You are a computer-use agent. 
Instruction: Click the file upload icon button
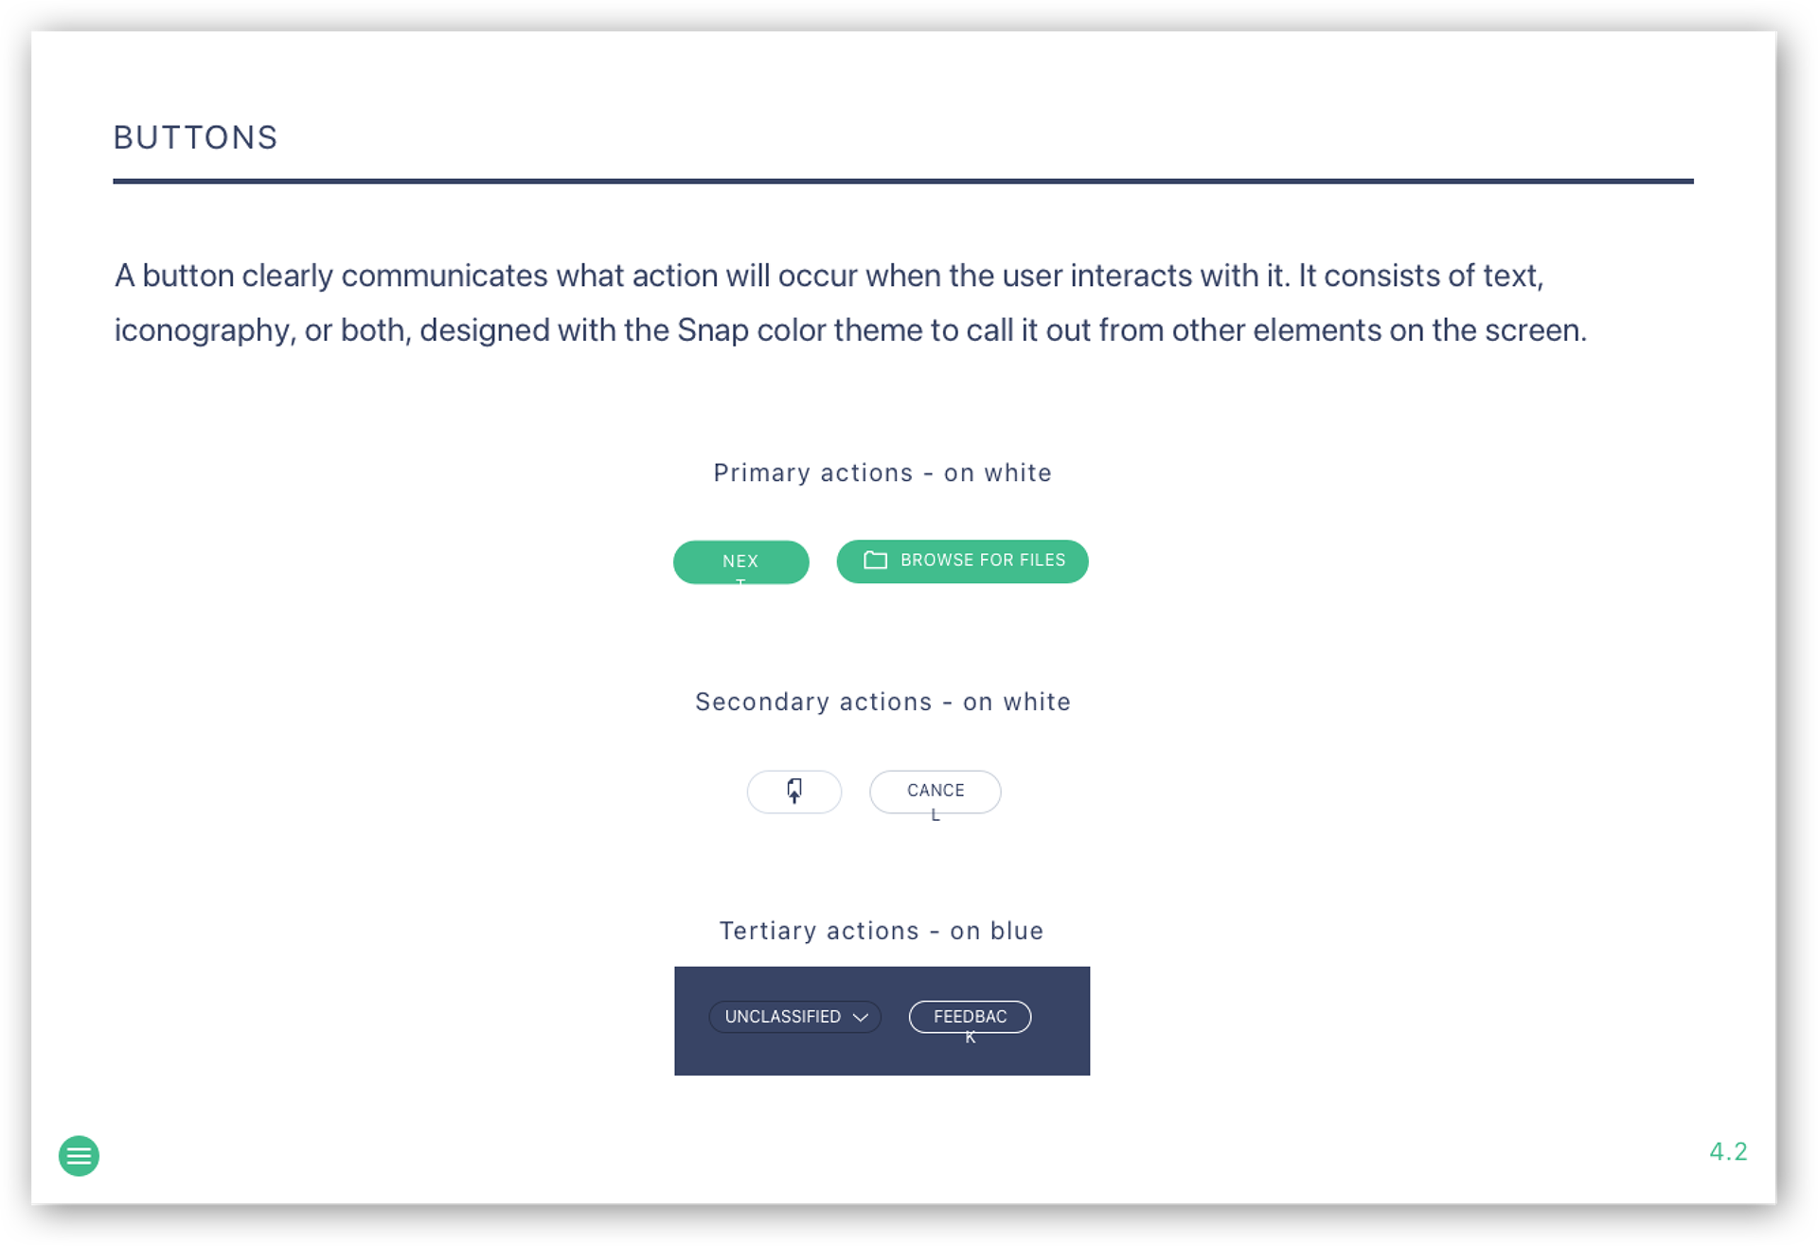(793, 792)
